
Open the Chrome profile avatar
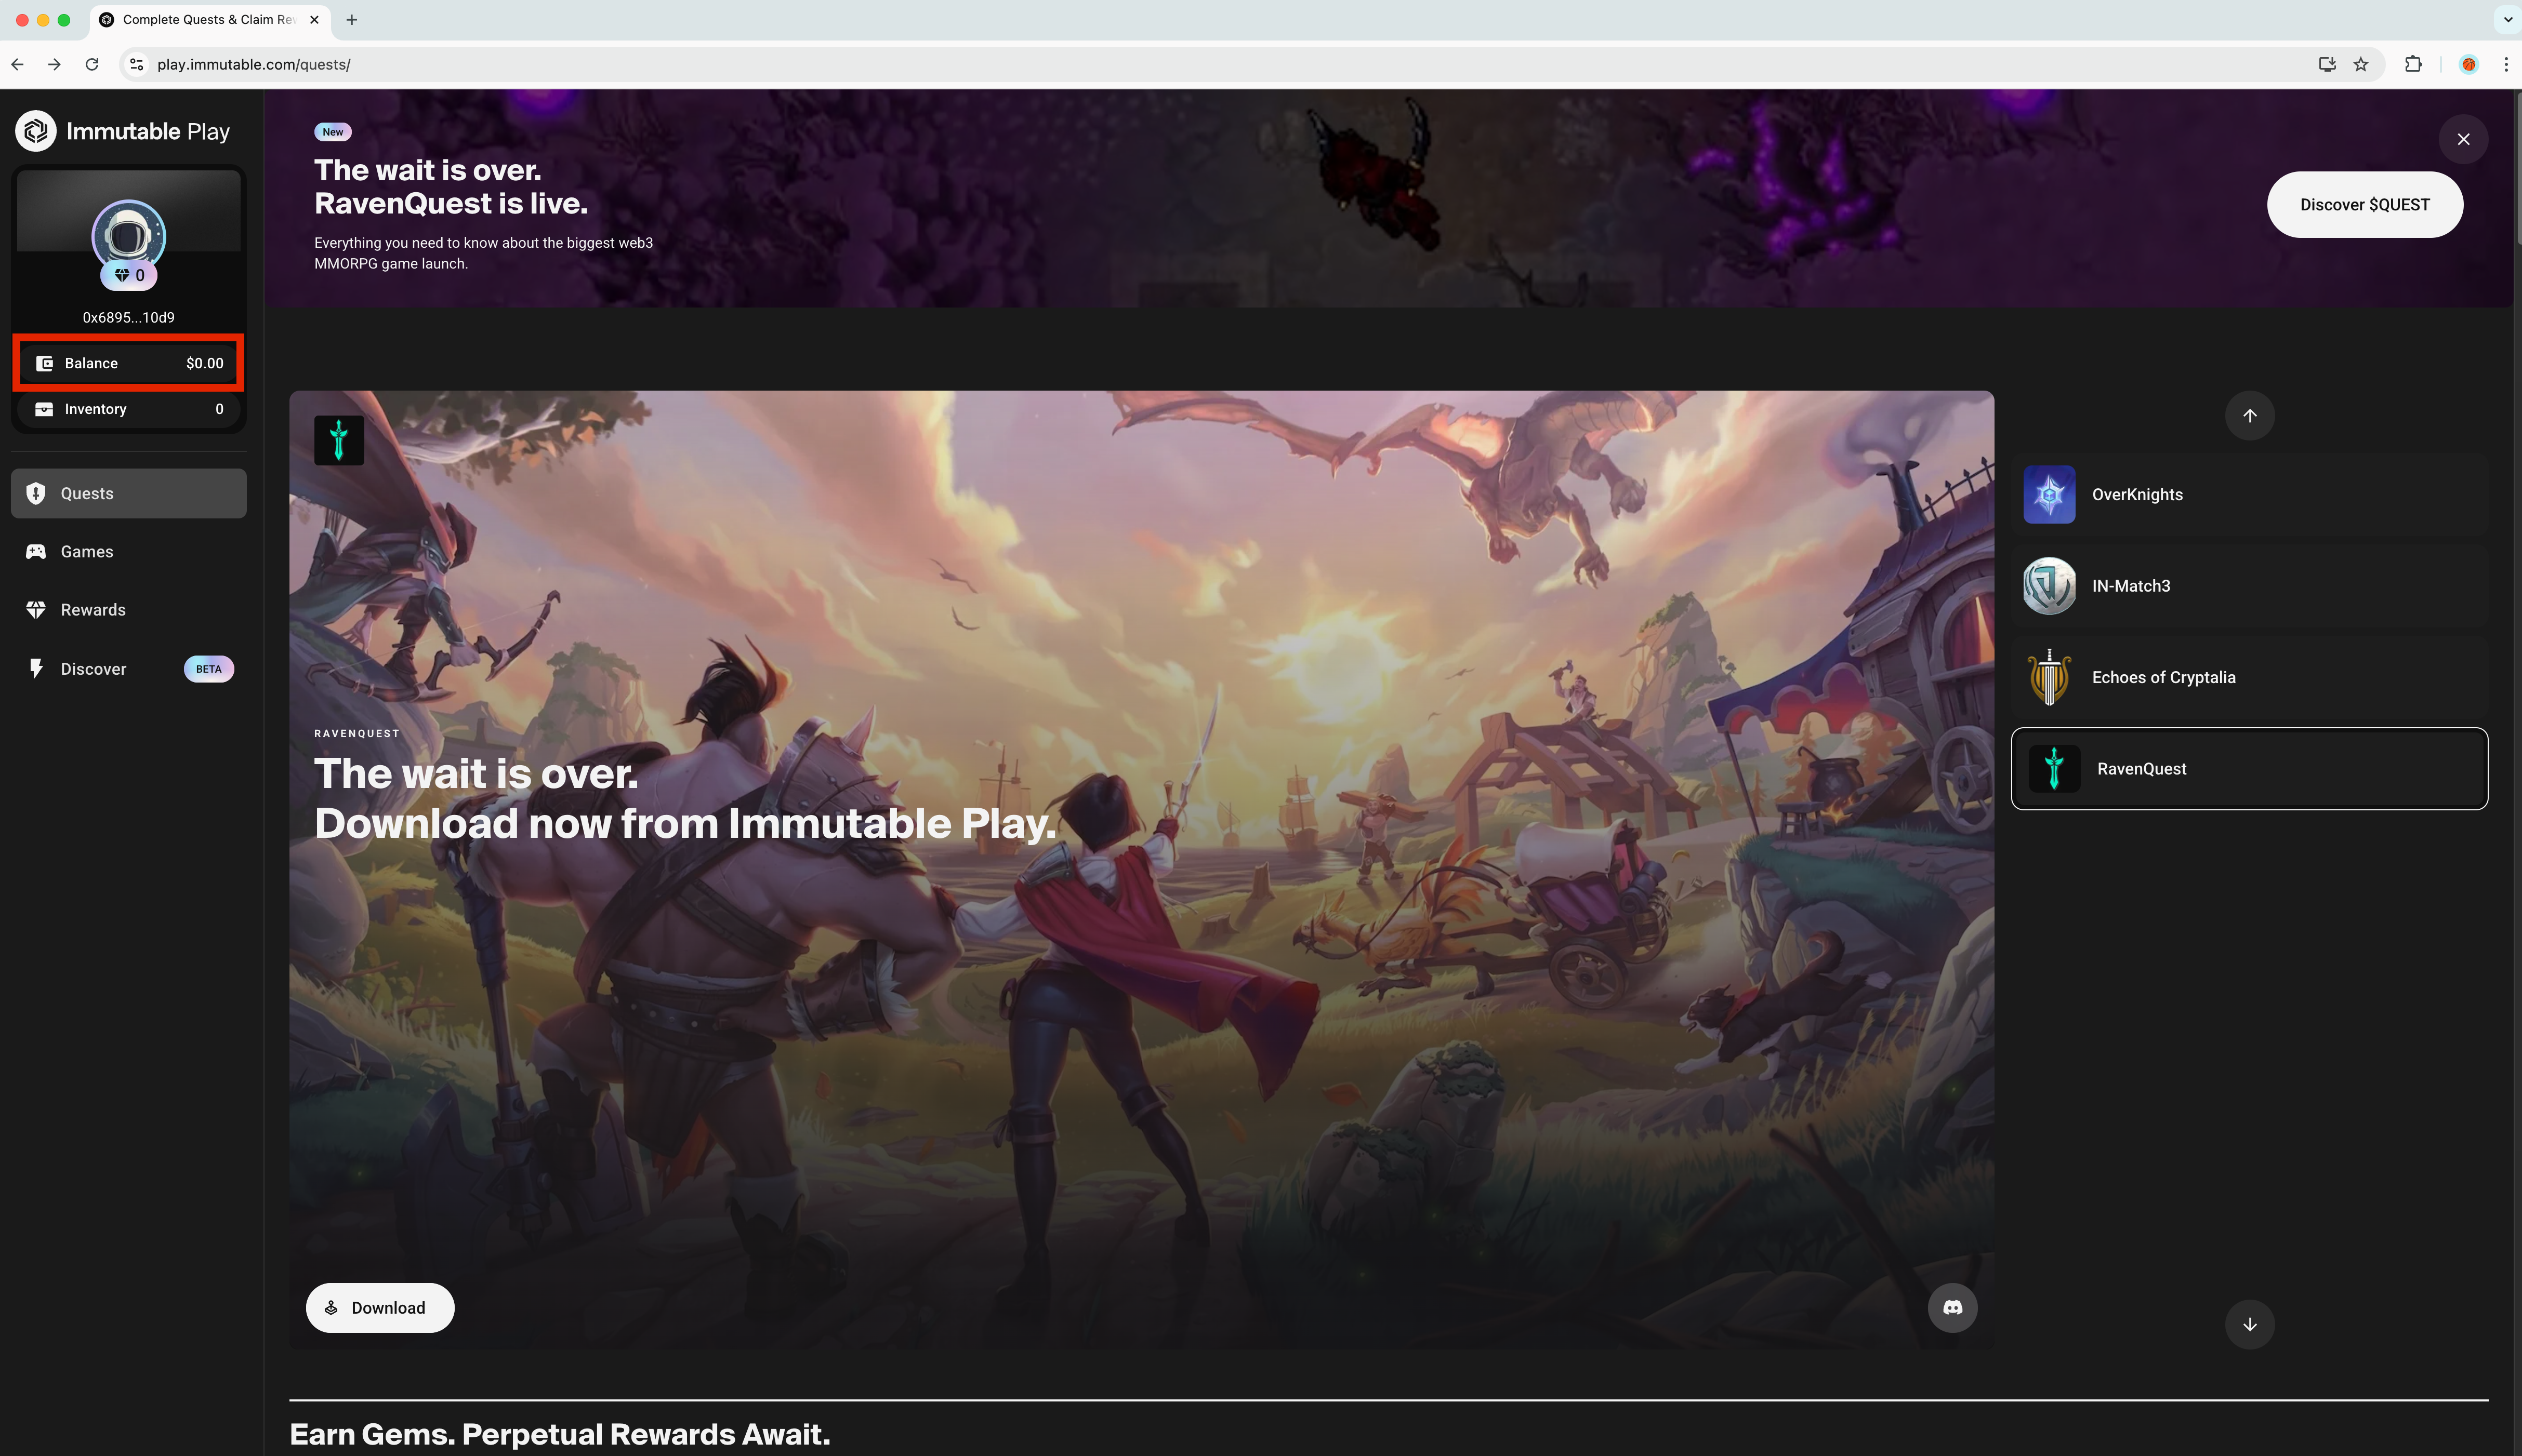click(2468, 64)
